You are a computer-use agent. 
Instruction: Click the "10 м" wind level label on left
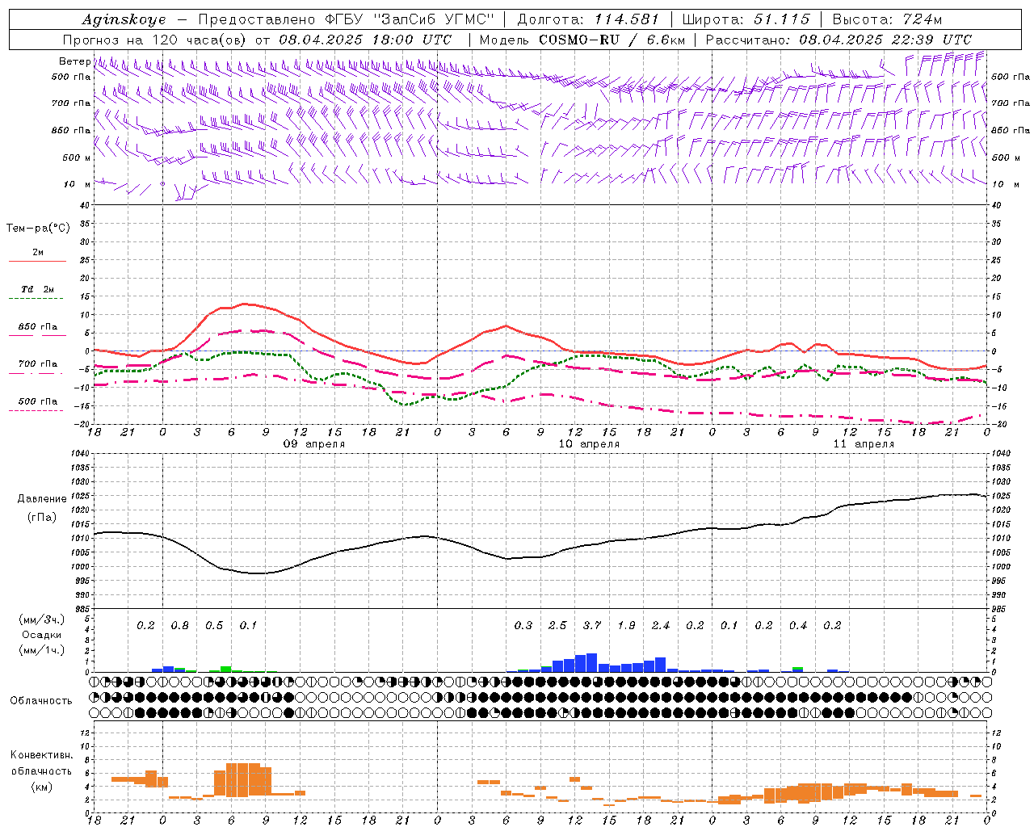(x=77, y=184)
